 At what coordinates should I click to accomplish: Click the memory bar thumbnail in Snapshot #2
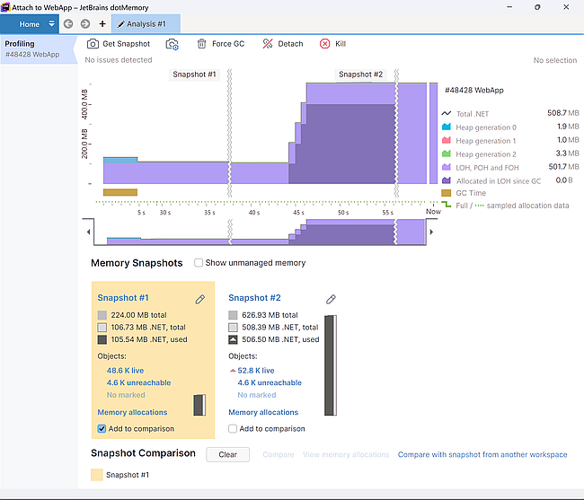coord(331,365)
